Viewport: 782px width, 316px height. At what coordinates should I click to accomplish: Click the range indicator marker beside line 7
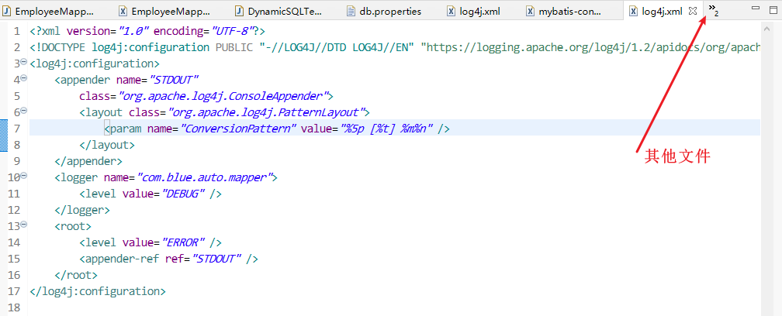tap(3, 136)
